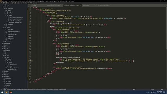This screenshot has height=94, width=167.
Task: Open the Goto menu
Action: coord(19,3)
